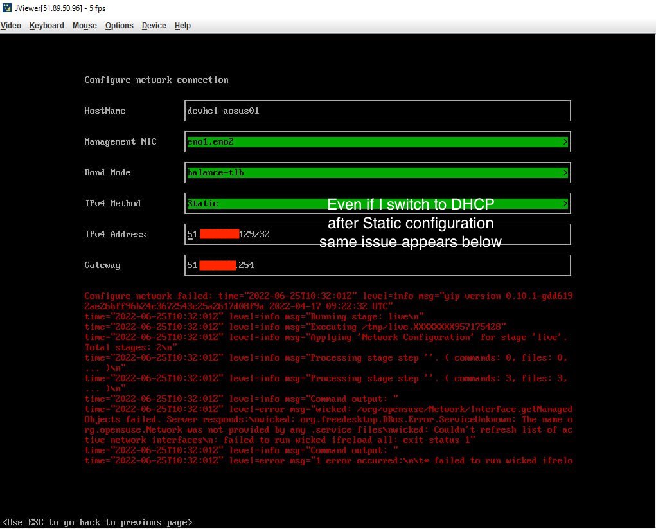Open the Options menu

[x=120, y=26]
